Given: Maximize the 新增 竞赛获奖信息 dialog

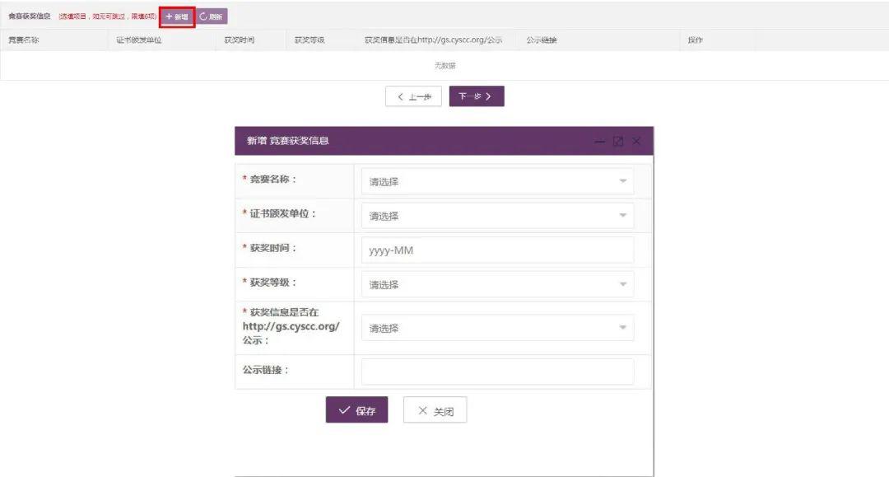Looking at the screenshot, I should tap(618, 142).
